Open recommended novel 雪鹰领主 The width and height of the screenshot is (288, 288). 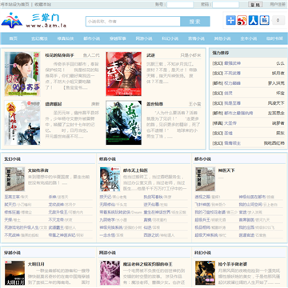232,143
